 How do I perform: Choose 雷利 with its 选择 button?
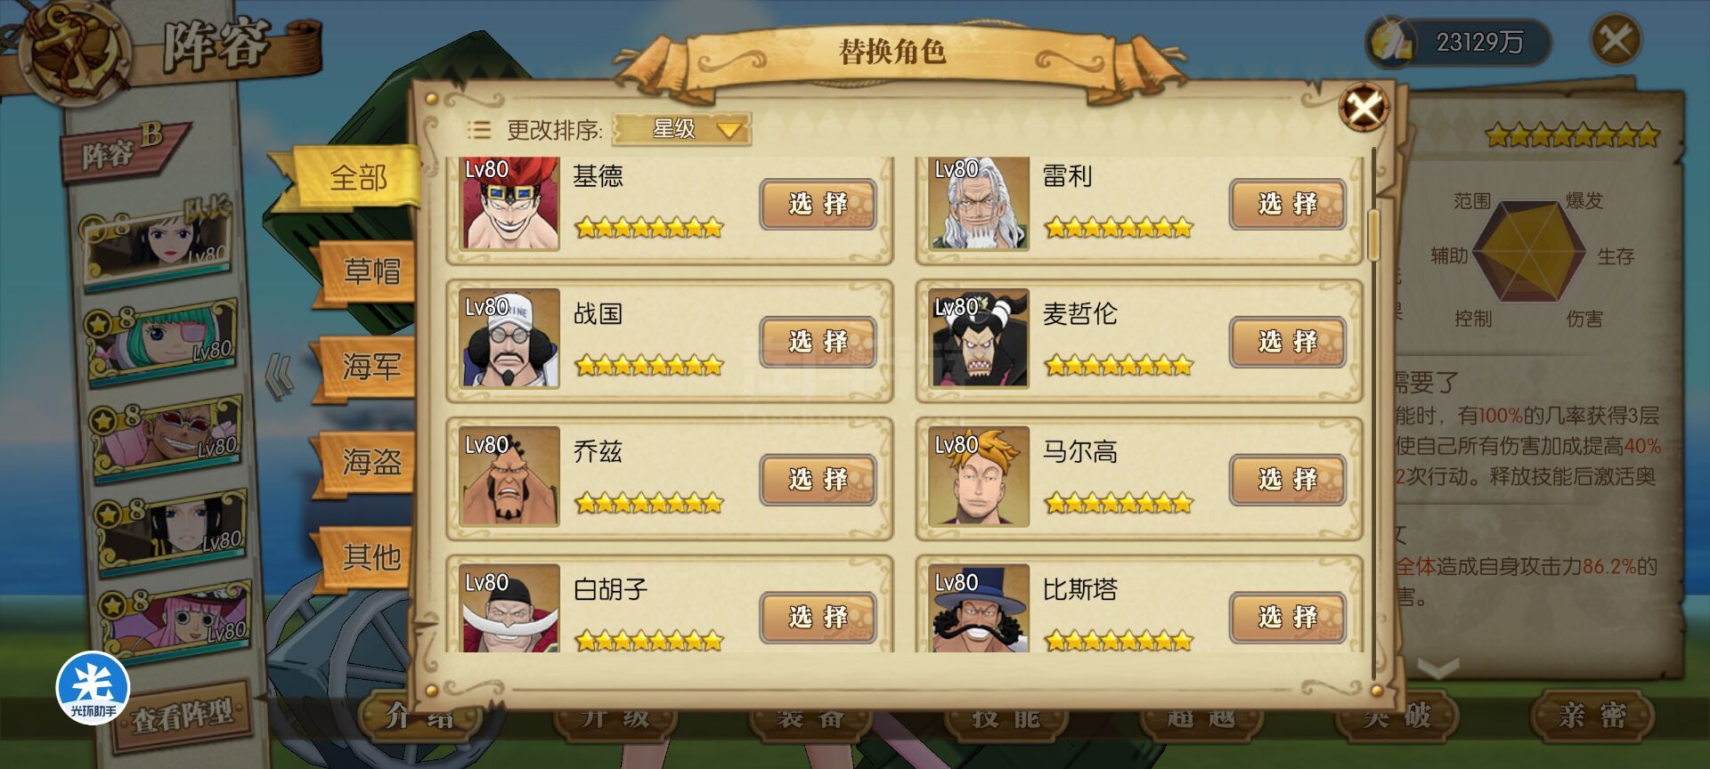pyautogui.click(x=1288, y=204)
